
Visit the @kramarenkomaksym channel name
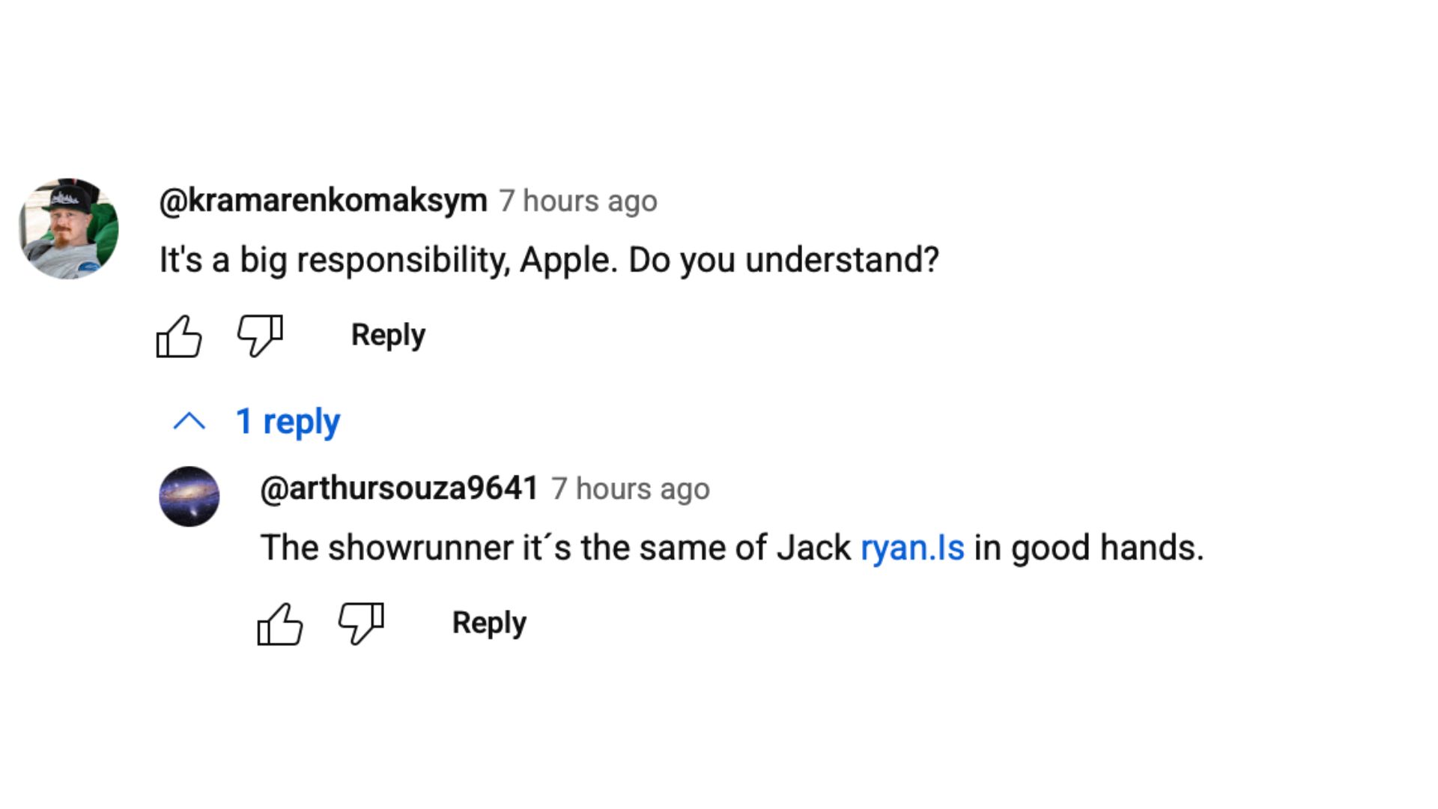[x=323, y=201]
